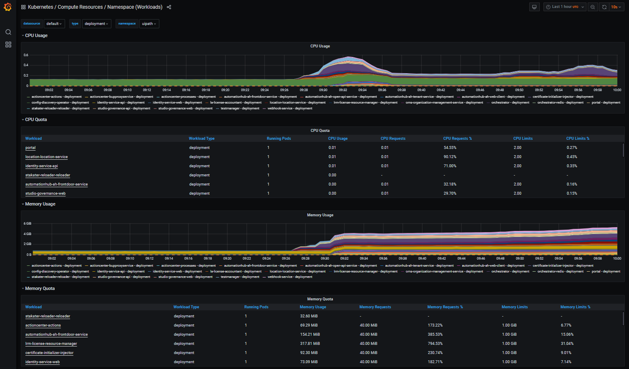This screenshot has width=629, height=369.
Task: Open the Last 1 hour time picker
Action: pos(565,7)
